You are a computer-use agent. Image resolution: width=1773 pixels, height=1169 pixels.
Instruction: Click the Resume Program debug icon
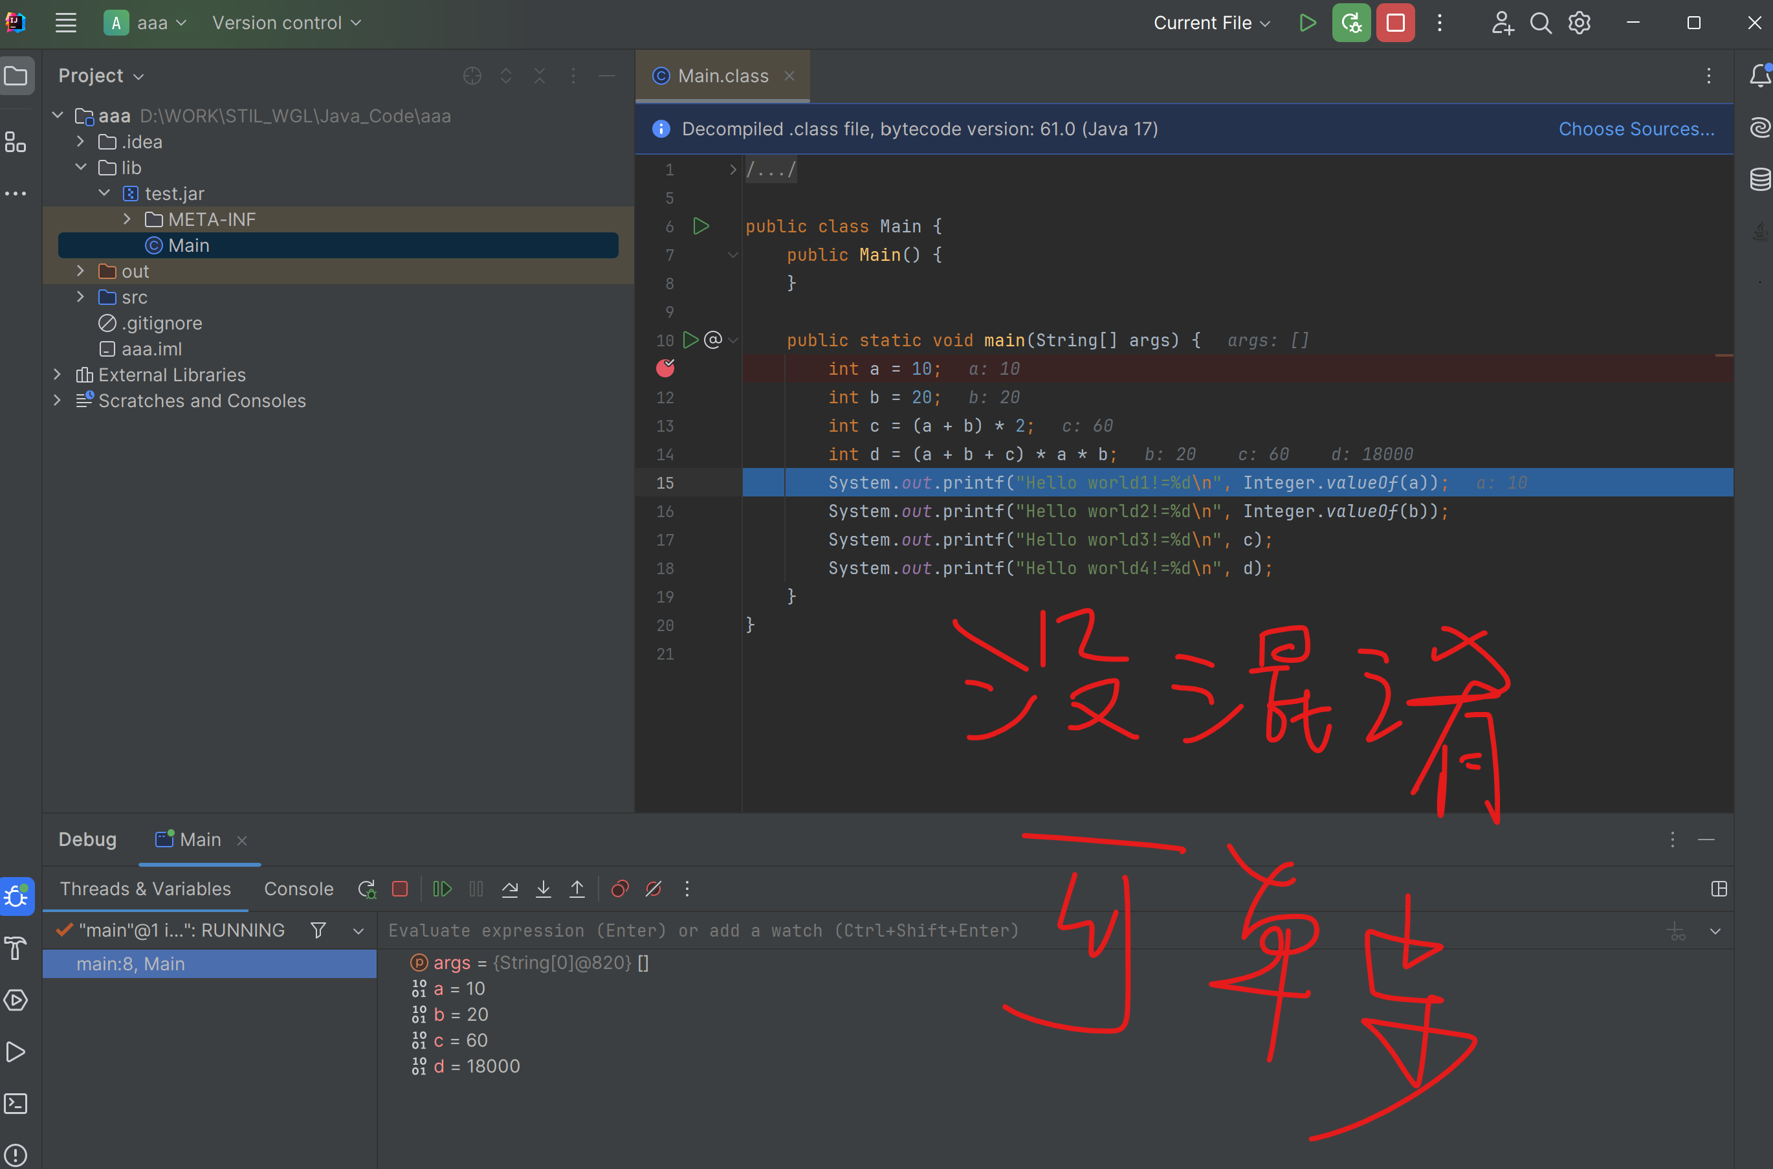pos(442,889)
